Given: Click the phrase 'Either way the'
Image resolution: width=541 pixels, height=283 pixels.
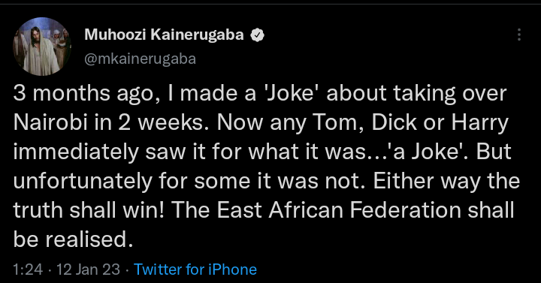Looking at the screenshot, I should click(x=446, y=182).
